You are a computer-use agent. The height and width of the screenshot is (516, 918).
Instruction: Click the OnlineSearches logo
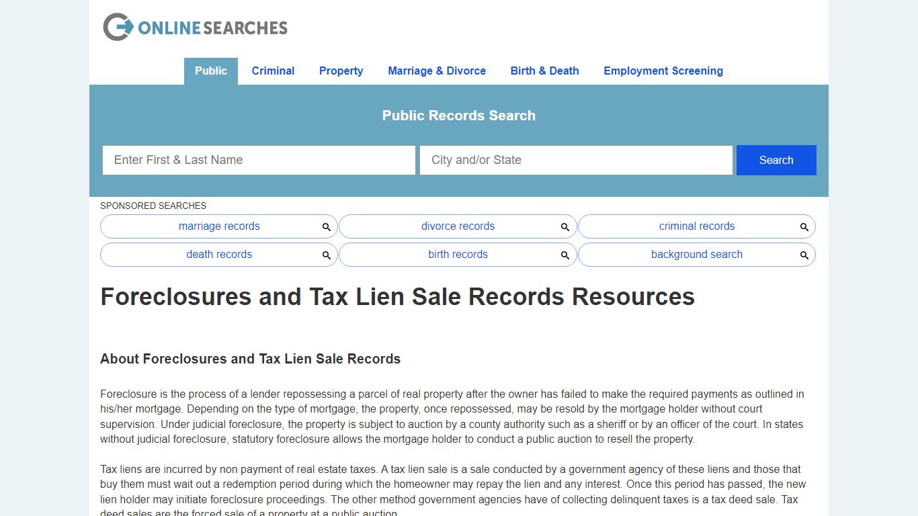(195, 27)
